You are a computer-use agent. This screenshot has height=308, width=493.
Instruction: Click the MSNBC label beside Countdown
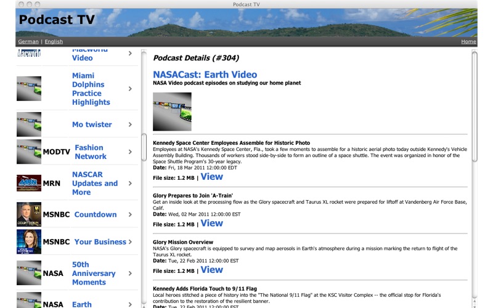[x=56, y=214]
